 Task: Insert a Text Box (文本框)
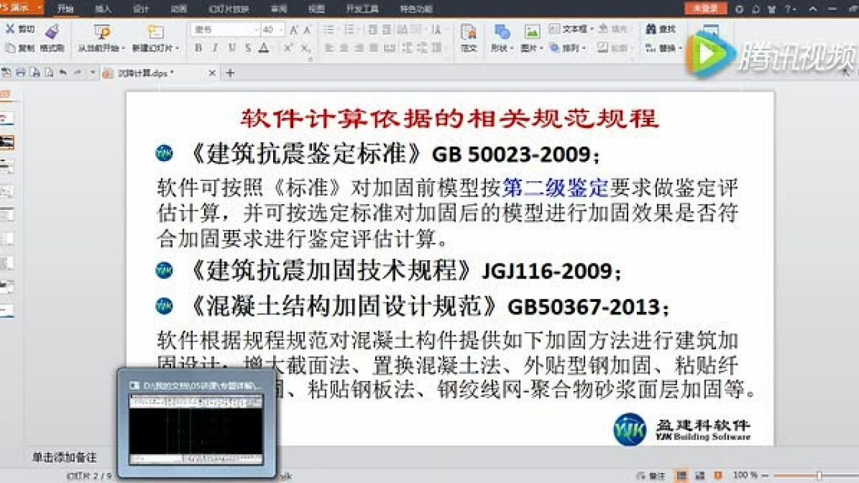point(569,29)
